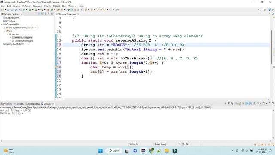Click the New Java Class icon
275x155 pixels.
pyautogui.click(x=52, y=10)
